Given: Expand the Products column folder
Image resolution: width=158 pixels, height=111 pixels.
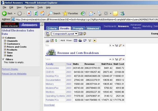Looking at the screenshot, I should pyautogui.click(x=5, y=49).
